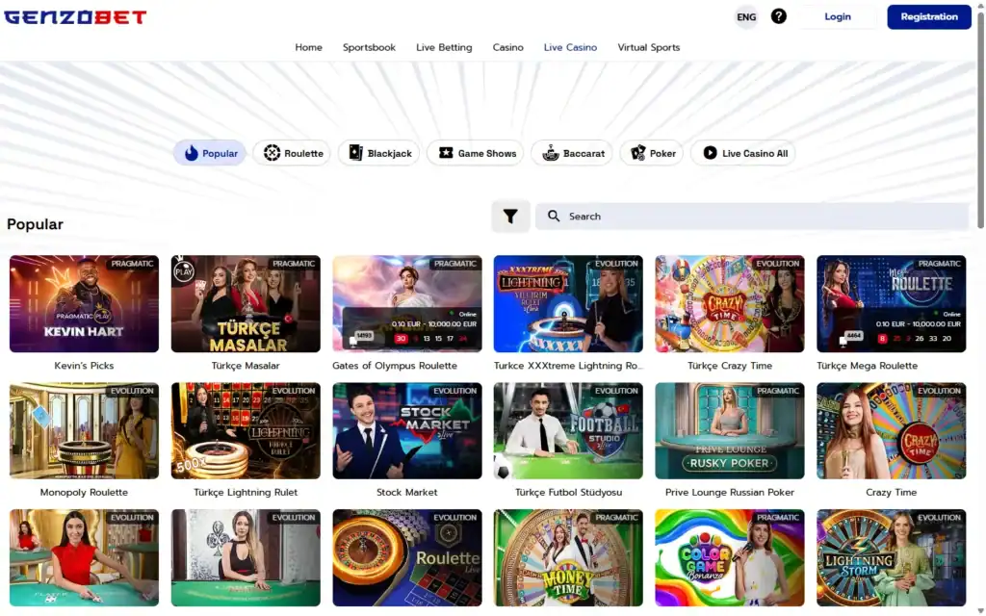This screenshot has width=986, height=616.
Task: Open the Money Time thumbnail
Action: pyautogui.click(x=568, y=557)
